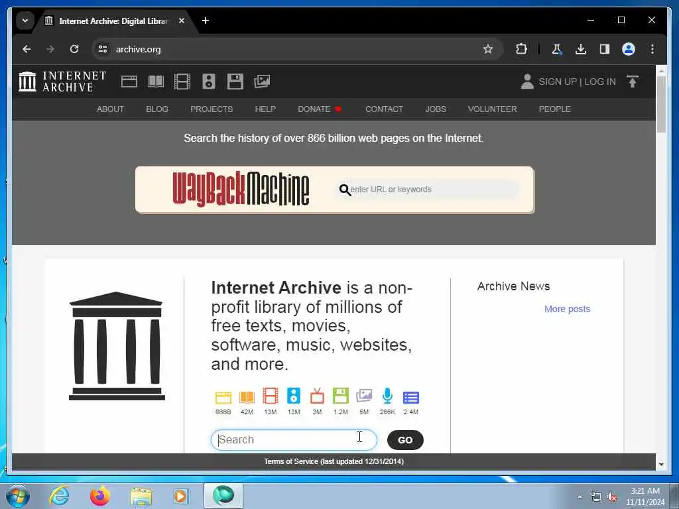The image size is (679, 509).
Task: Focus the archive Search input field
Action: coord(294,440)
